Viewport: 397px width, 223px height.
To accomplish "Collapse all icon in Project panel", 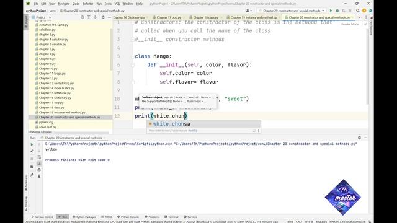I will coord(95,17).
